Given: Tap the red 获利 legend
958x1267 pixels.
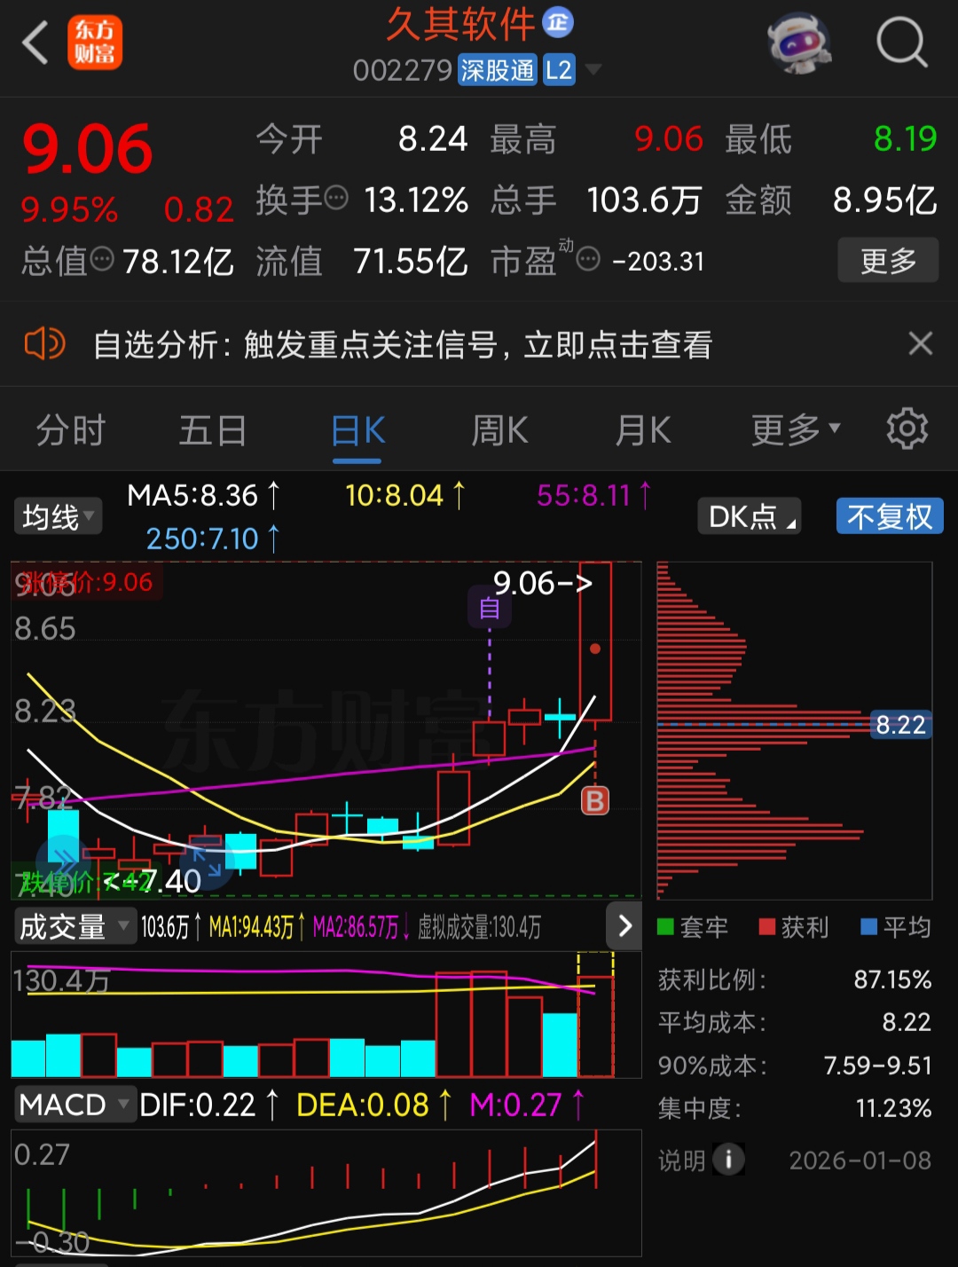Looking at the screenshot, I should 794,927.
